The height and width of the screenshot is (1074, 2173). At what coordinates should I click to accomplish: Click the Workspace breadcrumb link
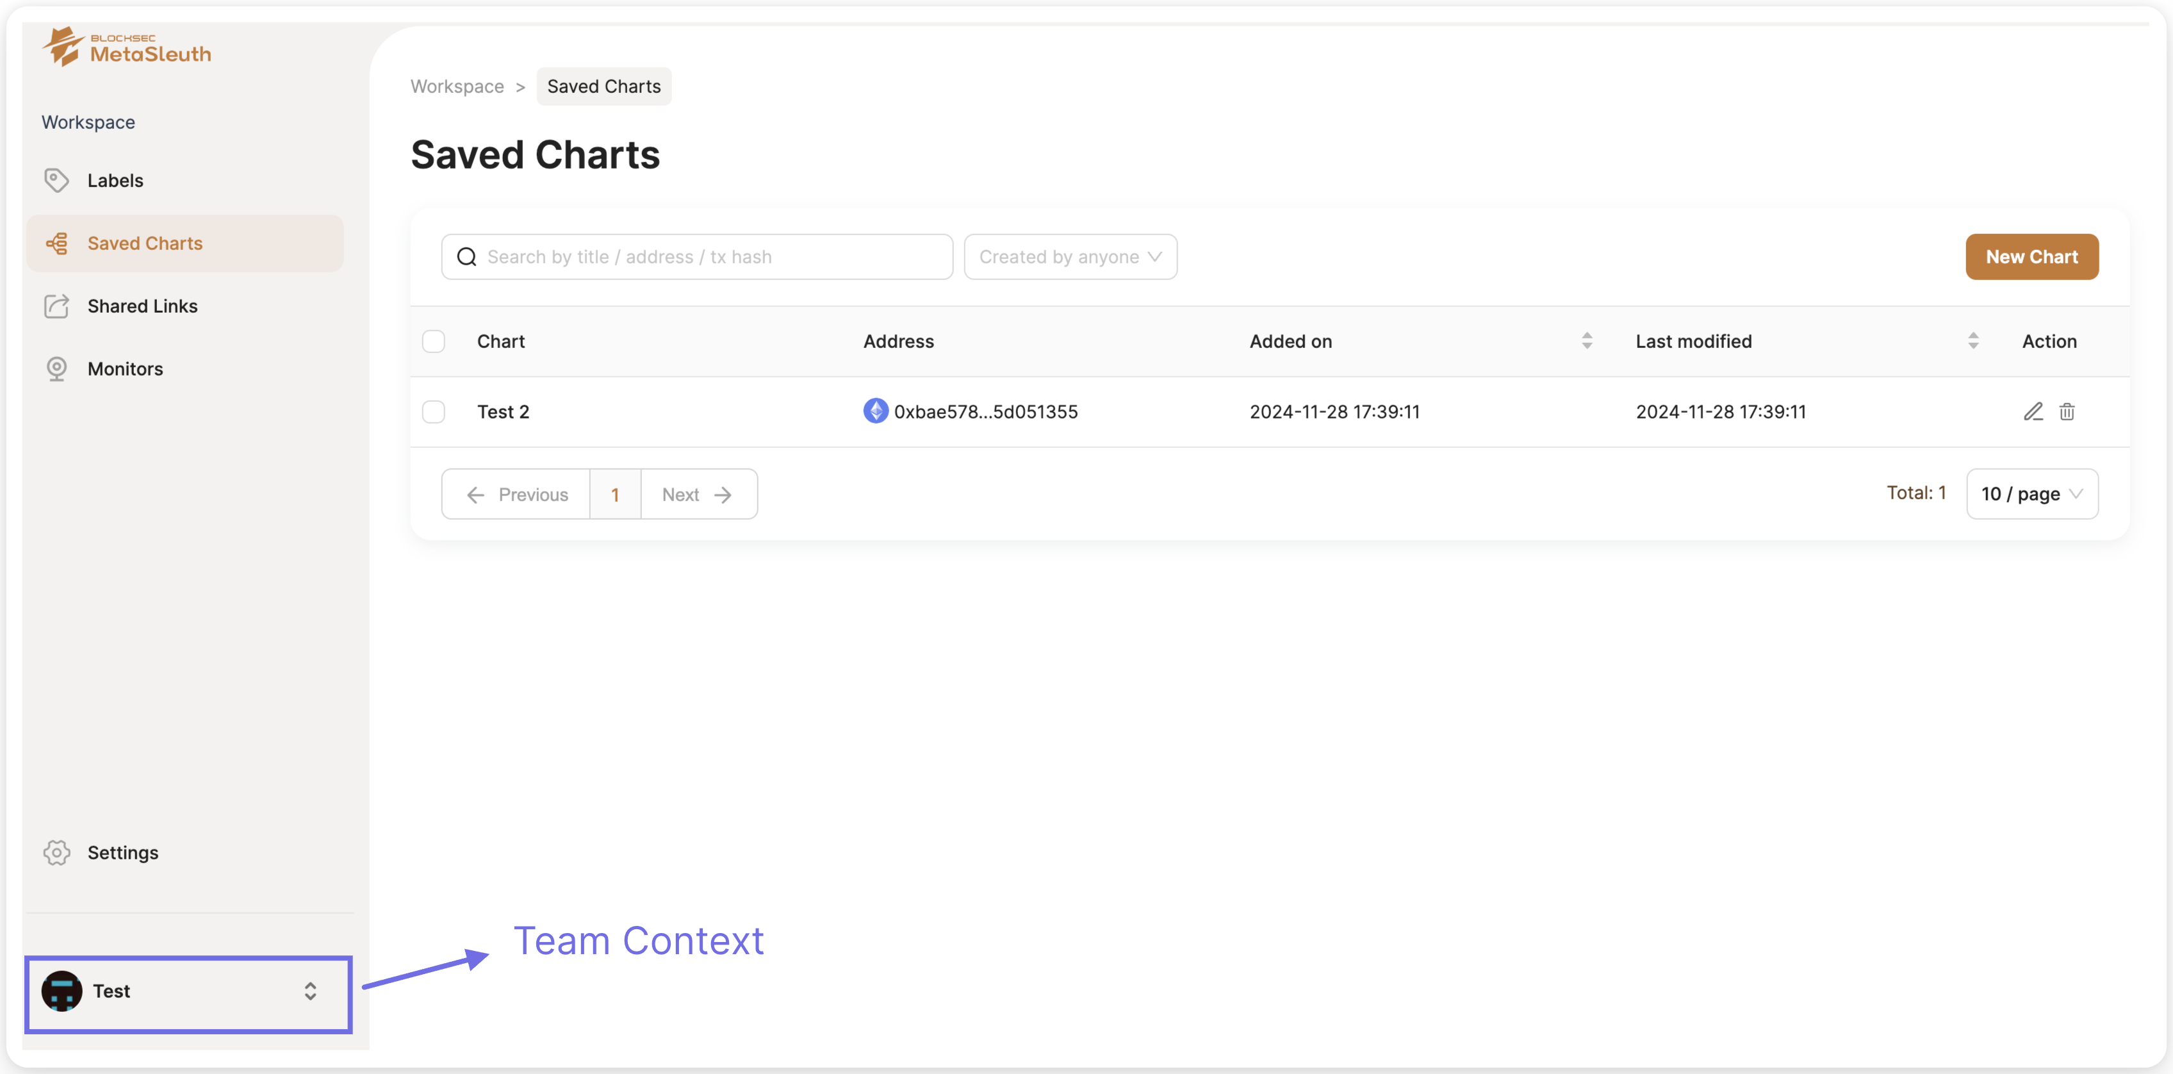(456, 86)
